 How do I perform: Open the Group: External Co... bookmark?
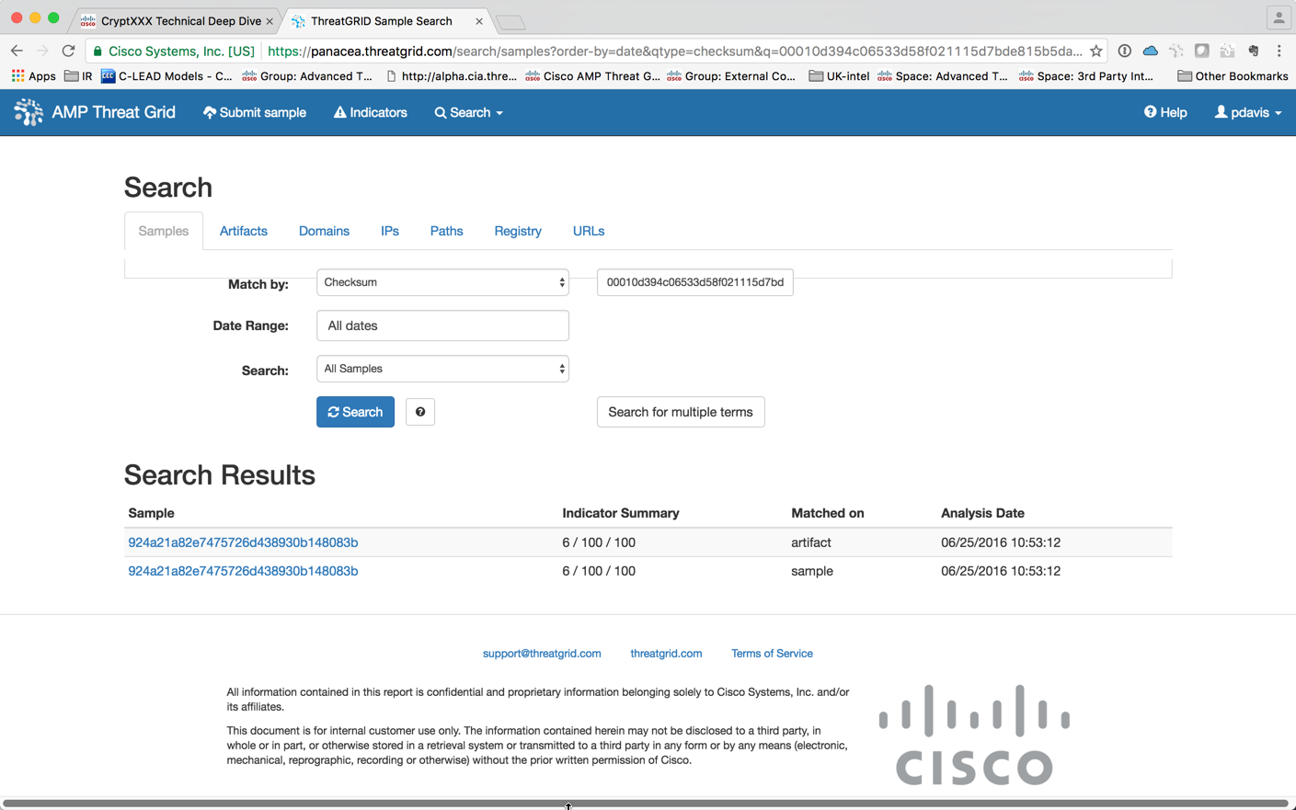pyautogui.click(x=731, y=76)
